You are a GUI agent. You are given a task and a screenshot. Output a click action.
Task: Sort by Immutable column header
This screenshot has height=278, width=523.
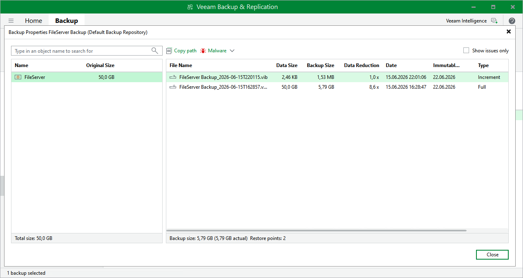(446, 65)
